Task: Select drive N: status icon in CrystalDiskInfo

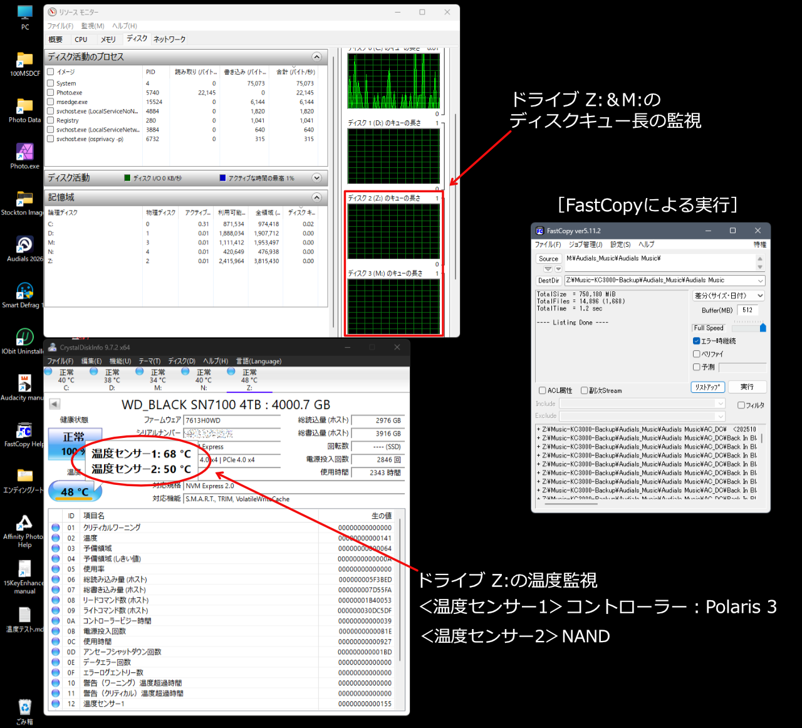Action: (x=185, y=372)
